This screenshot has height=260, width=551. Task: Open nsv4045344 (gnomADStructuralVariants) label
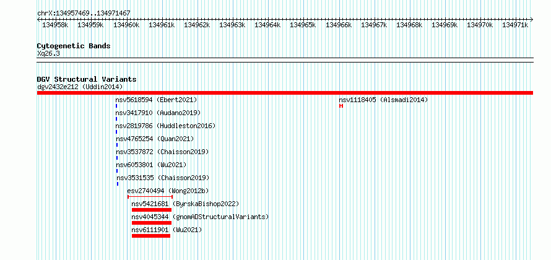[200, 217]
